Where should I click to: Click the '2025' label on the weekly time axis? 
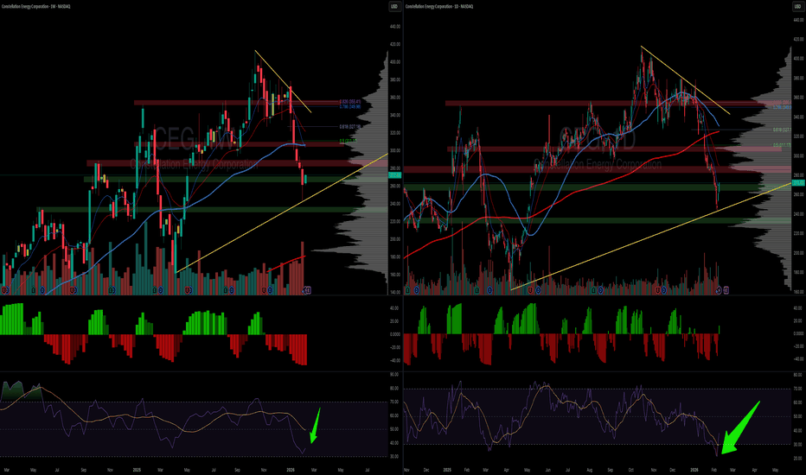click(137, 470)
